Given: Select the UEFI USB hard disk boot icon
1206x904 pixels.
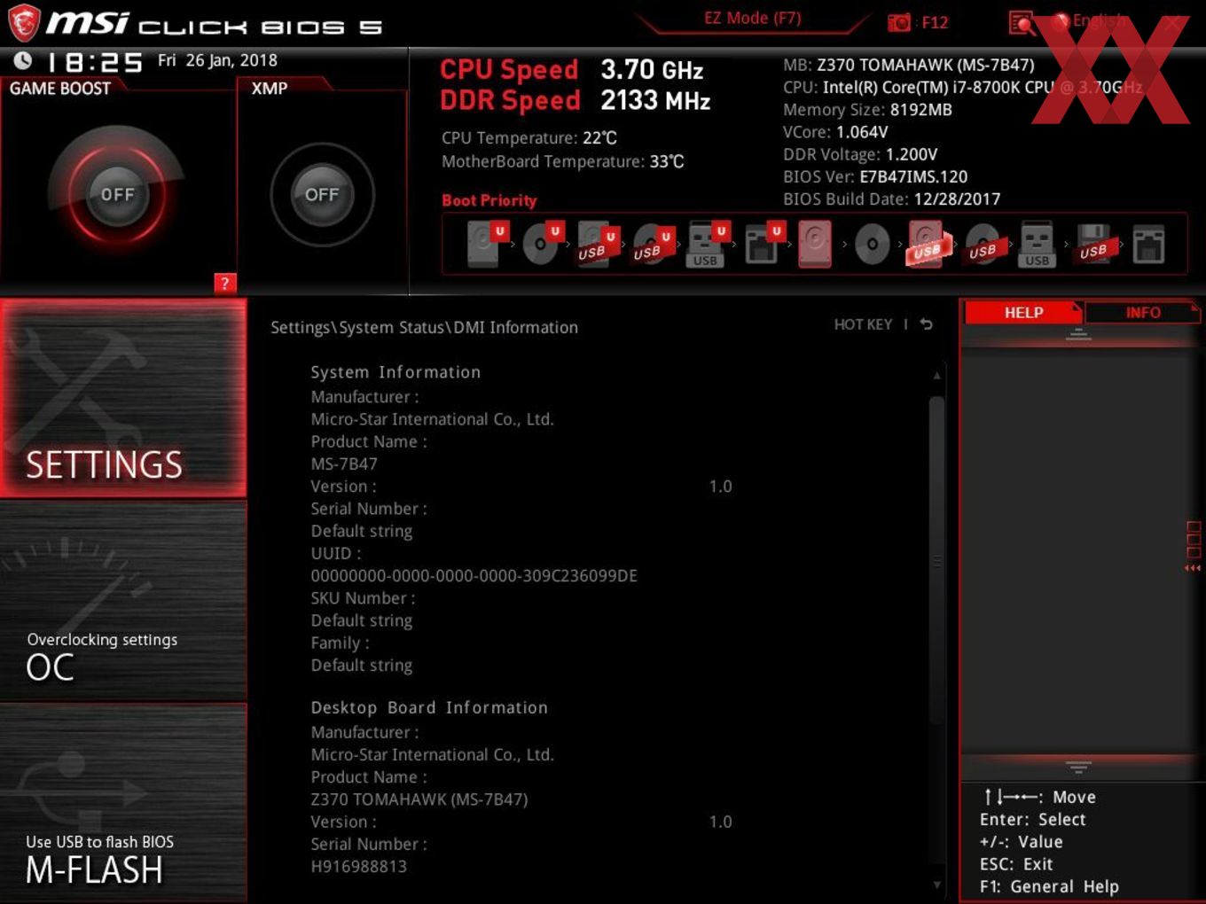Looking at the screenshot, I should (597, 244).
